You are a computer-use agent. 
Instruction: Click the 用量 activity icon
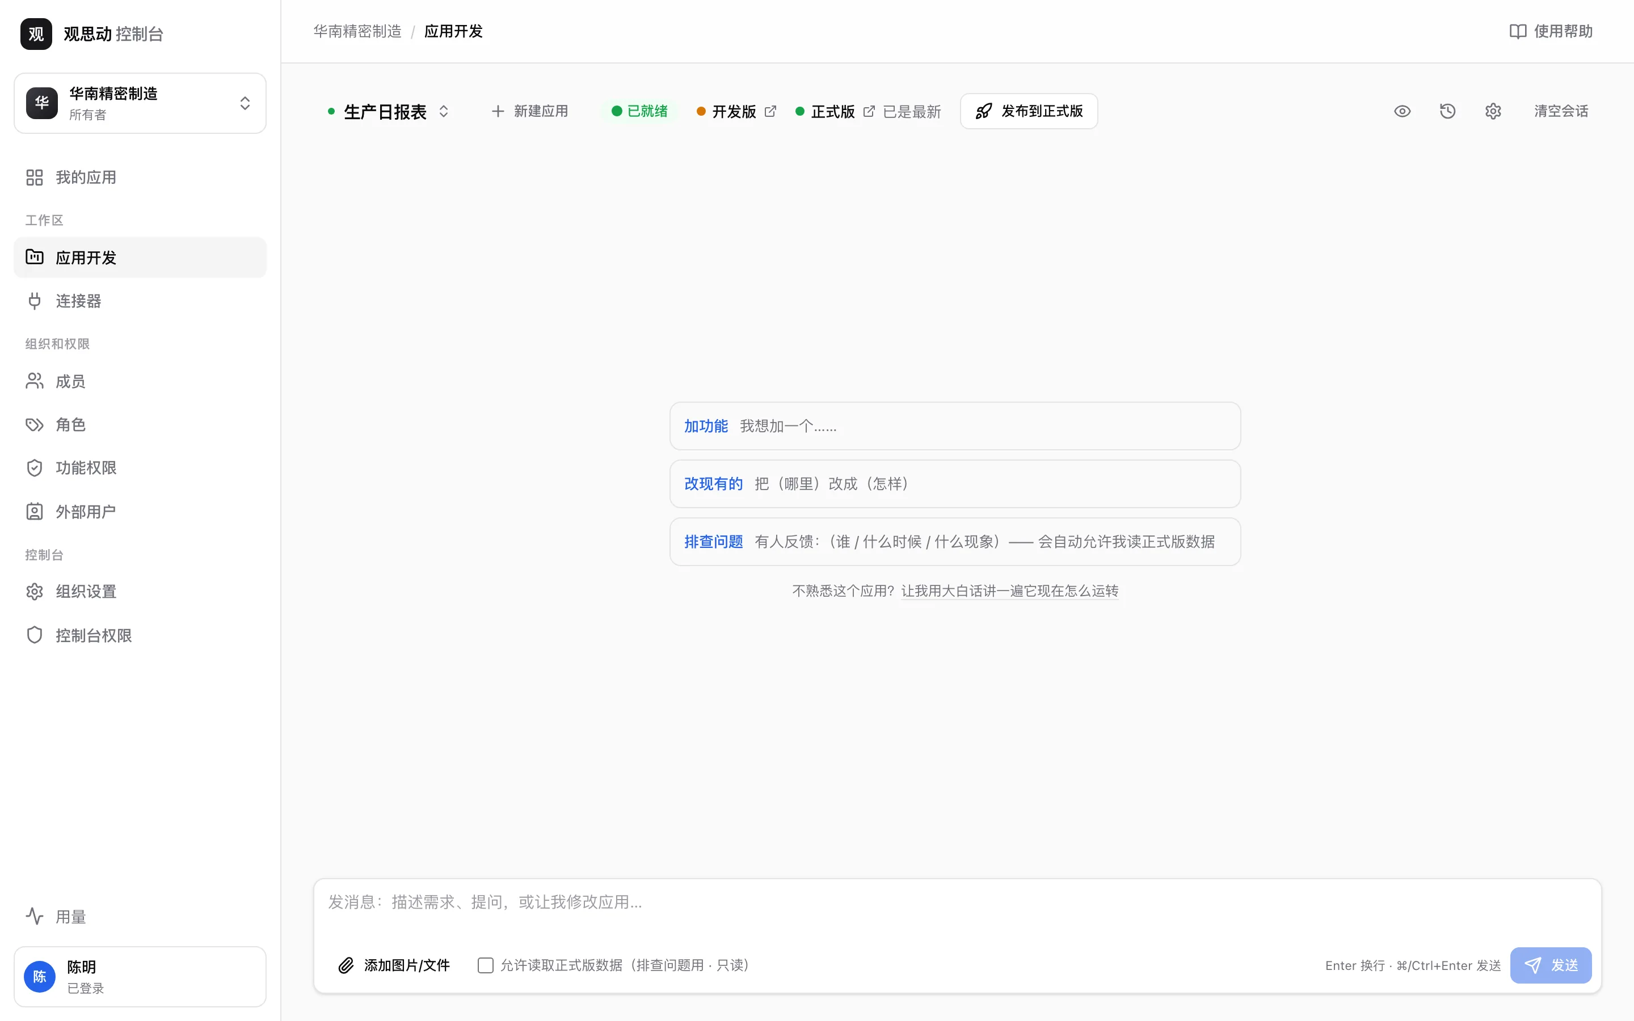(x=35, y=916)
